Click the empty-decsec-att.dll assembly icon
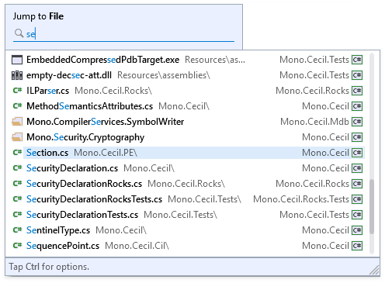This screenshot has width=385, height=283. point(17,75)
